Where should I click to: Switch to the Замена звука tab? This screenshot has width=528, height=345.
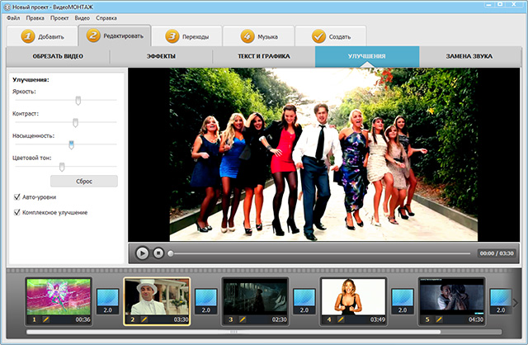pyautogui.click(x=470, y=57)
